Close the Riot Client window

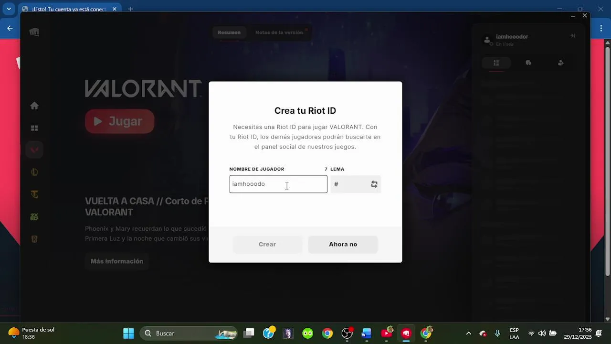[x=585, y=16]
